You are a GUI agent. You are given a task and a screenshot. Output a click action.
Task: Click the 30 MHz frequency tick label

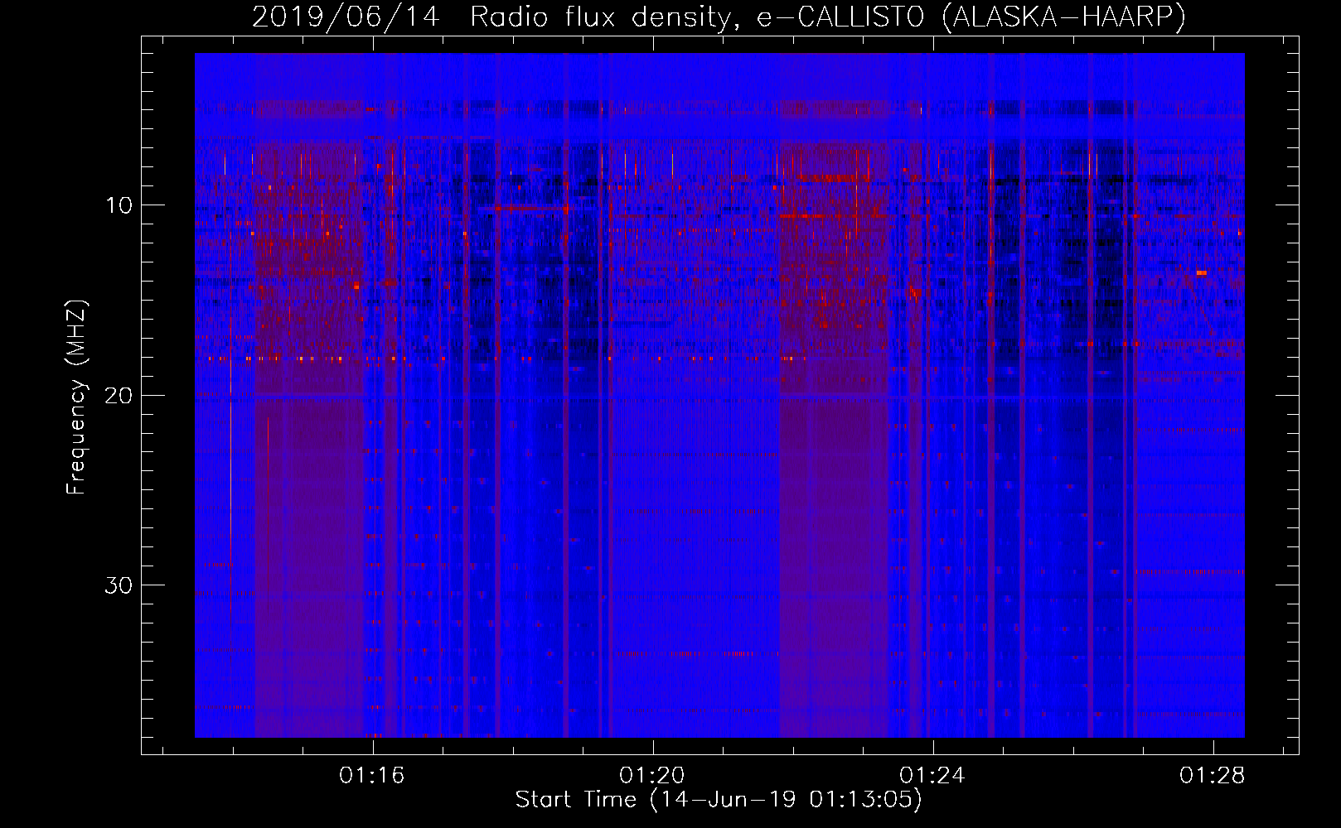pos(119,585)
